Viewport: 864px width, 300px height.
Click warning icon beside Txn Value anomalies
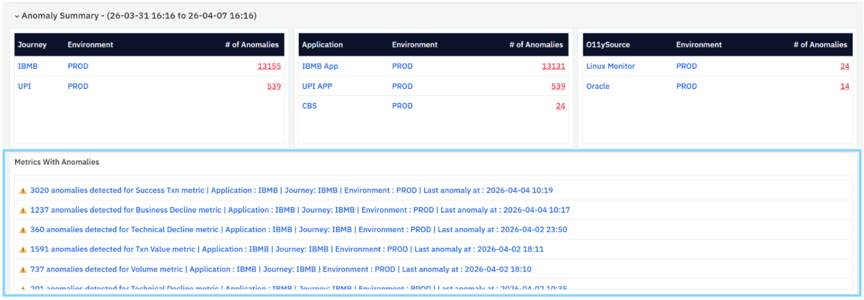(x=23, y=250)
